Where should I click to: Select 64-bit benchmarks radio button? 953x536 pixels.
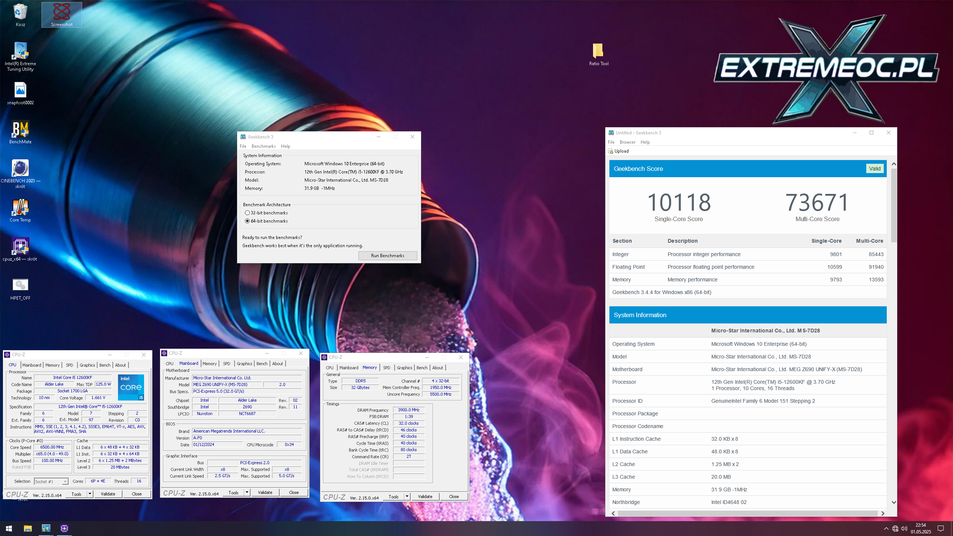pos(247,221)
